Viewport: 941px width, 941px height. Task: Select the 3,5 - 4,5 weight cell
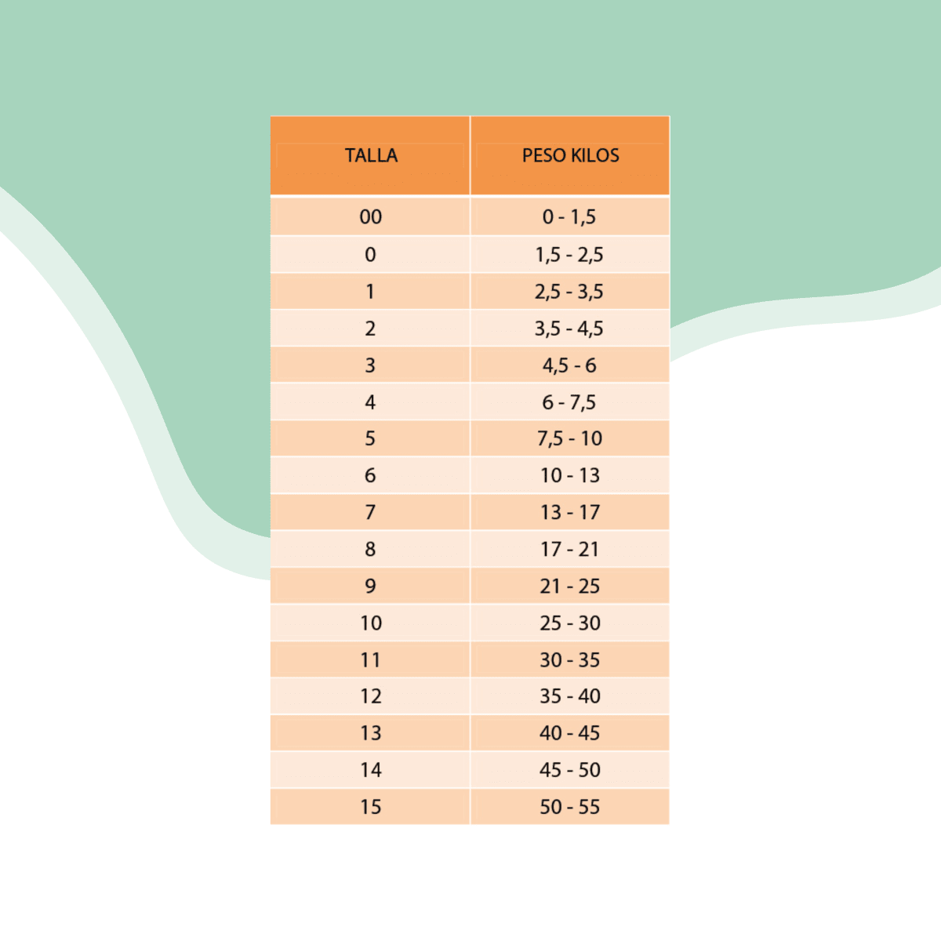click(569, 328)
